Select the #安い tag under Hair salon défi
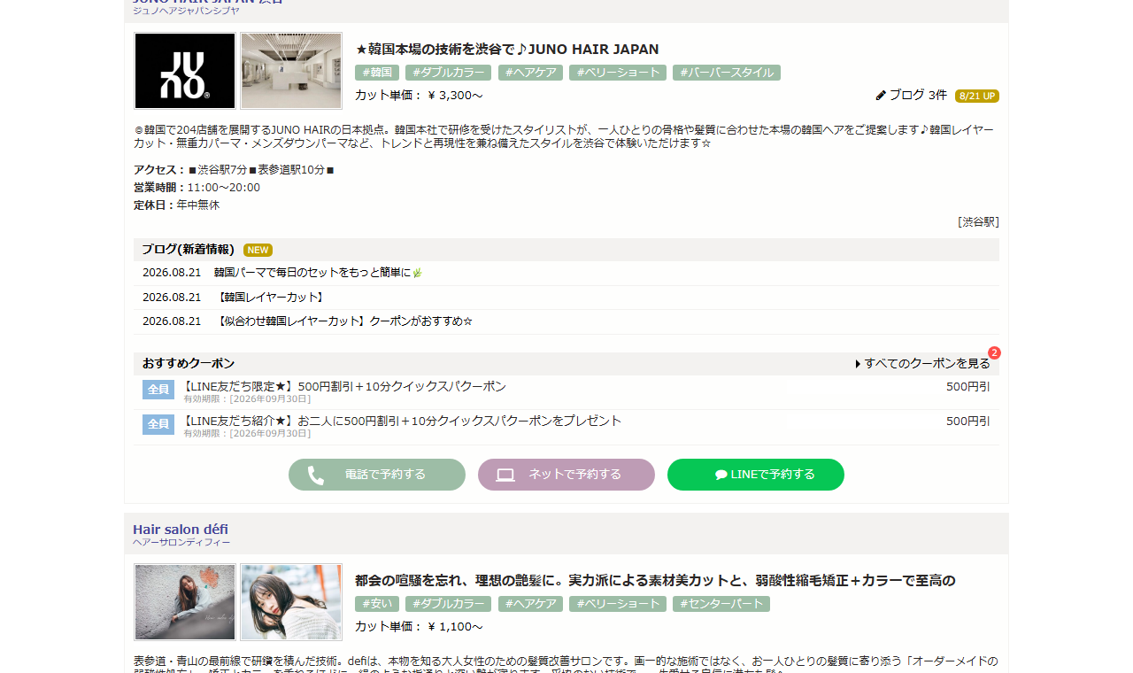This screenshot has width=1133, height=673. [377, 604]
